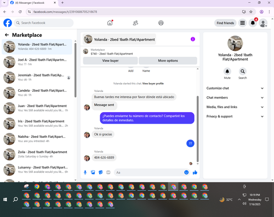Reload the page
Image resolution: width=274 pixels, height=217 pixels.
click(20, 12)
